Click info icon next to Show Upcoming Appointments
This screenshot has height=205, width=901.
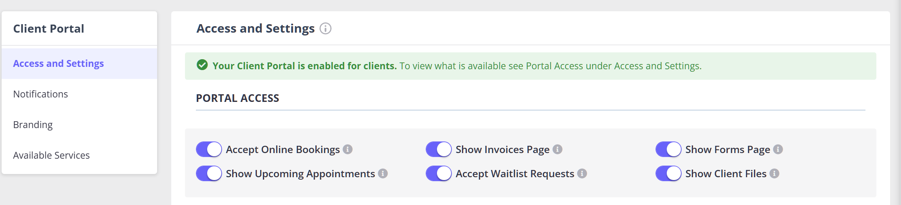pyautogui.click(x=382, y=174)
